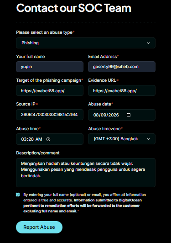Uncheck the information accuracy affirmation checkbox
Screen dimensions: 171x243
click(18, 195)
